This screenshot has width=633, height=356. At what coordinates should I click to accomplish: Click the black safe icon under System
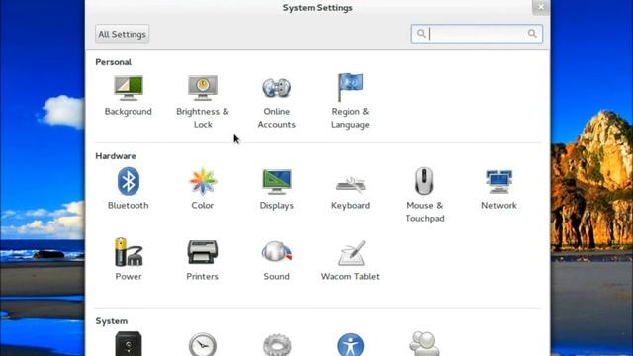pos(129,344)
